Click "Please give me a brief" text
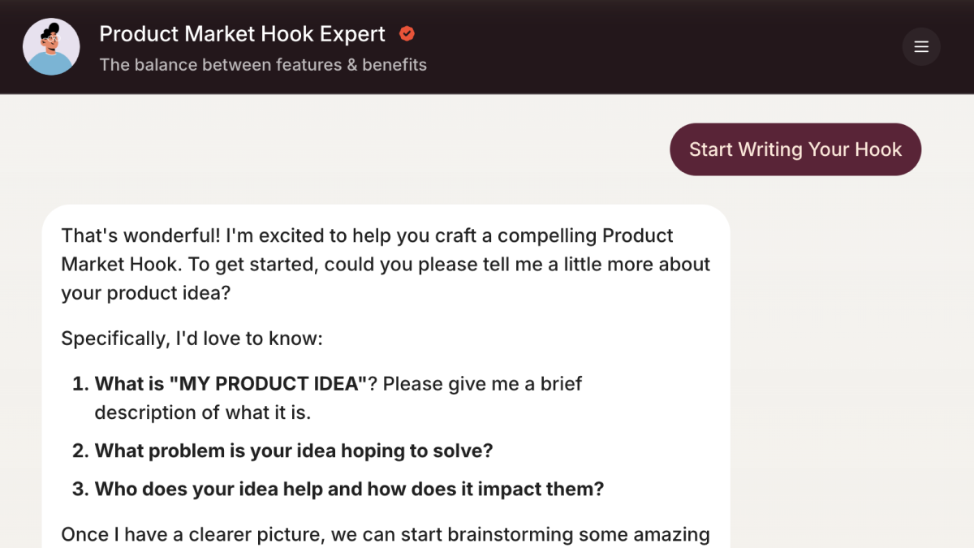The image size is (974, 548). click(482, 383)
